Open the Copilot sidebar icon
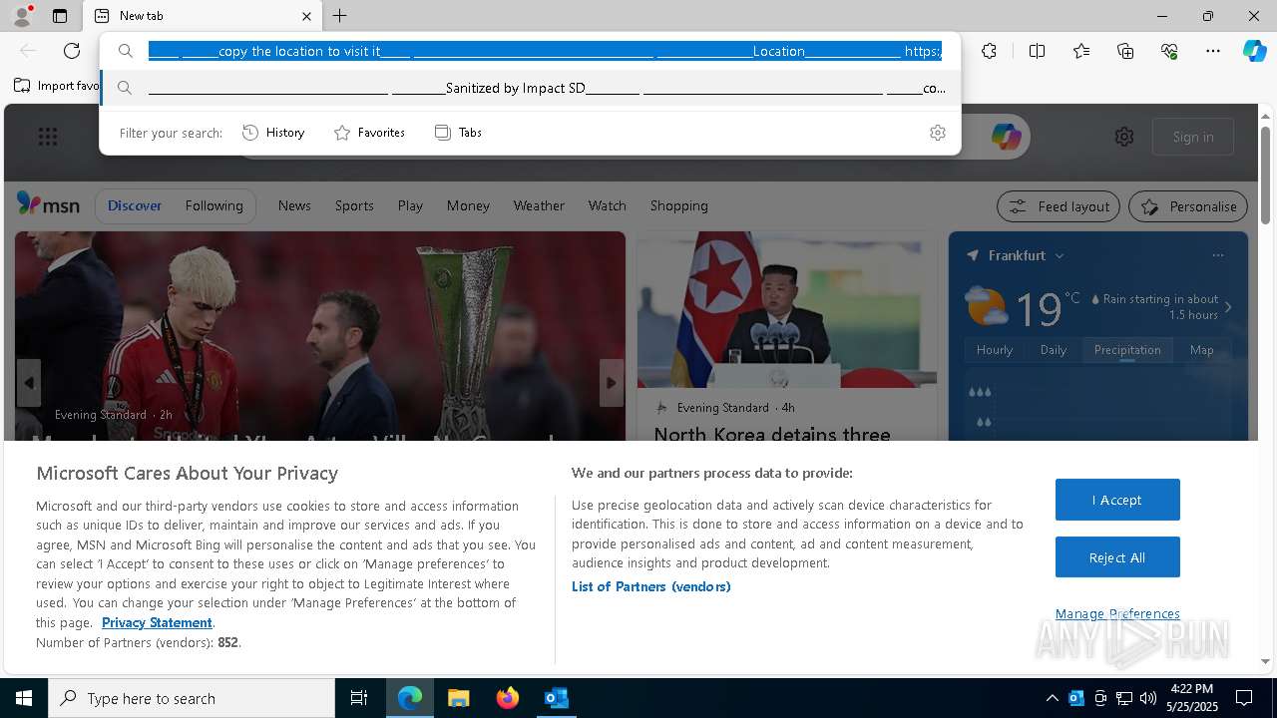 (x=1254, y=51)
